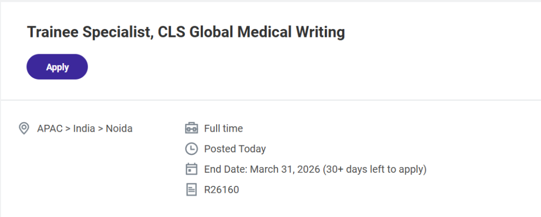Select the word APAC in the location
This screenshot has height=217, width=541.
50,129
